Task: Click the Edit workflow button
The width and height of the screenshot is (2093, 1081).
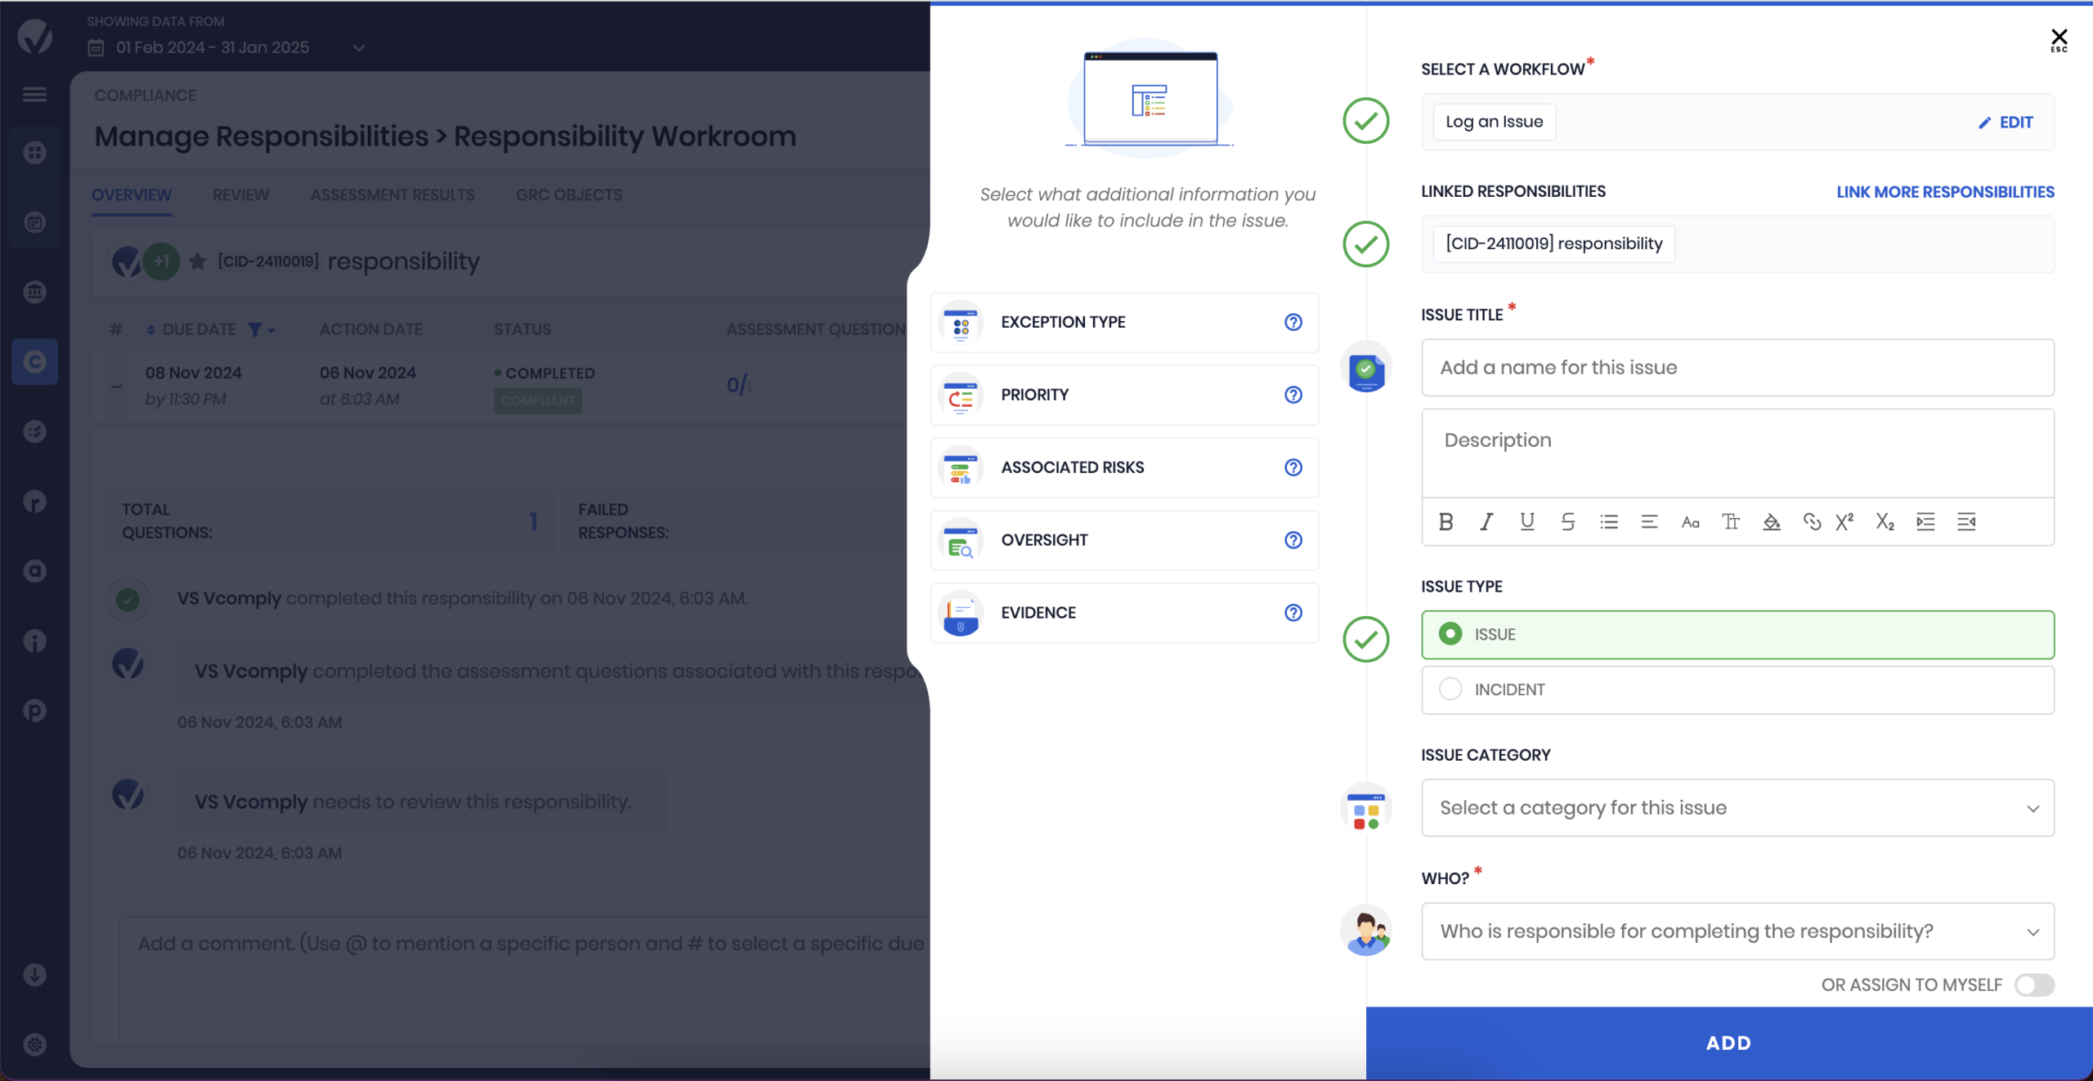Action: coord(2006,123)
